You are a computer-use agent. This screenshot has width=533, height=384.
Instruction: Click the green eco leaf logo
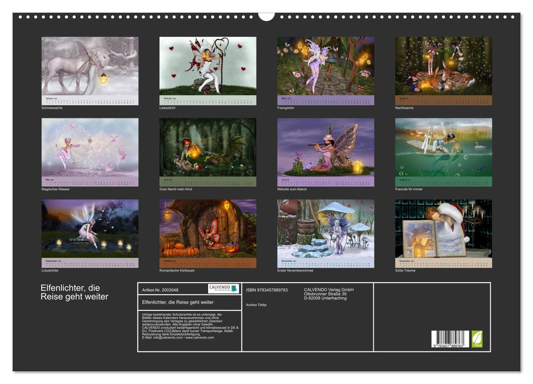(x=477, y=338)
